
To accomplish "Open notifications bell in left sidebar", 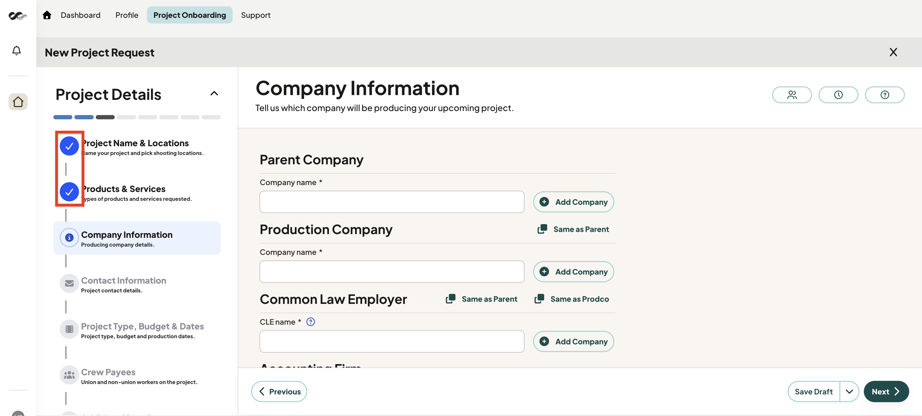I will [17, 50].
